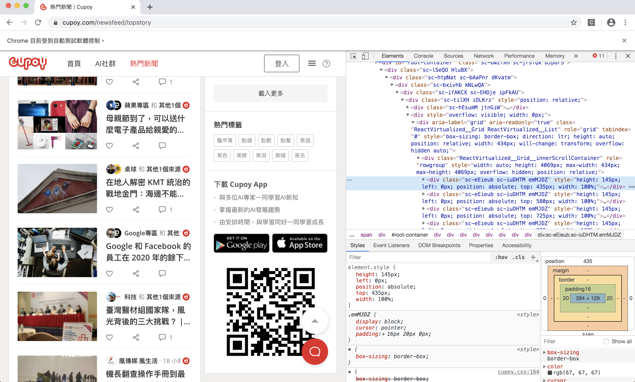Like the KMT 金門 article

[109, 210]
